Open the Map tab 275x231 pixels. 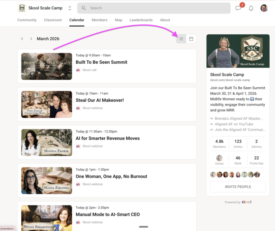(x=118, y=20)
